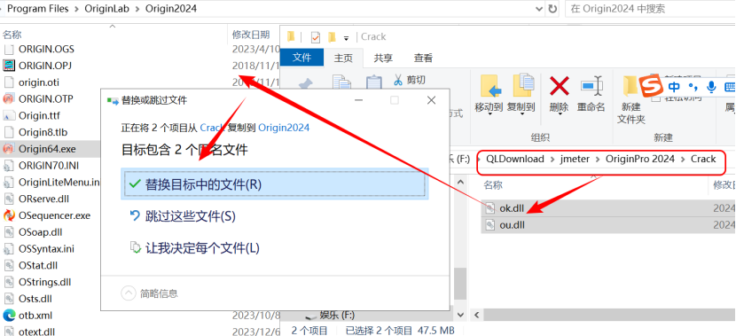This screenshot has height=336, width=736.
Task: Select OSequencer.exe file
Action: (x=54, y=215)
